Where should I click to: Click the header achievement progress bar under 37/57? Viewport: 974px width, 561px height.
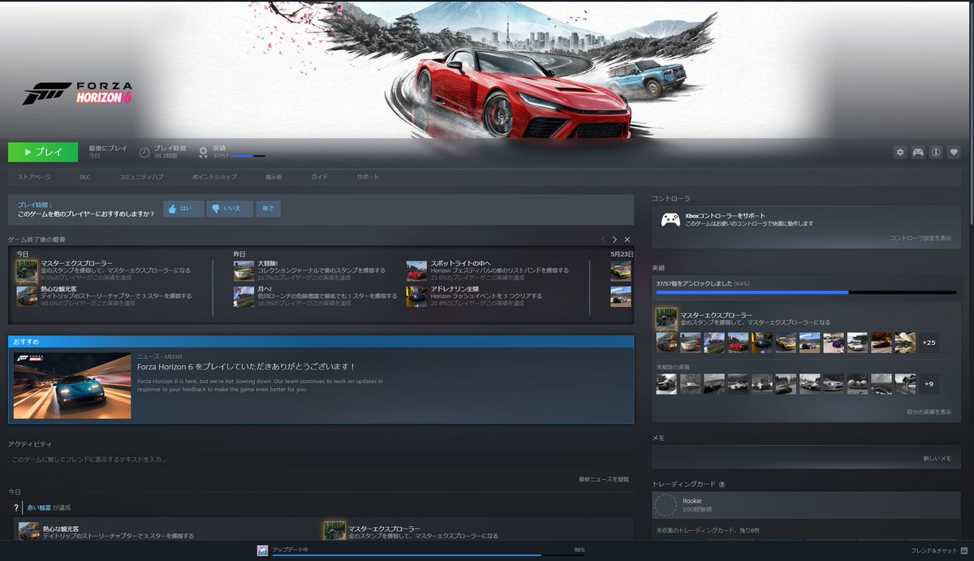(248, 156)
